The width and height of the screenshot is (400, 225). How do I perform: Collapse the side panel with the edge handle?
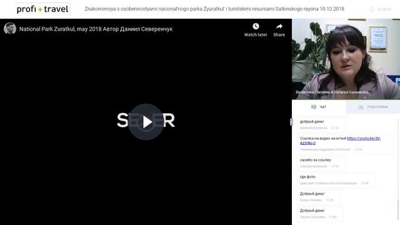click(x=291, y=122)
